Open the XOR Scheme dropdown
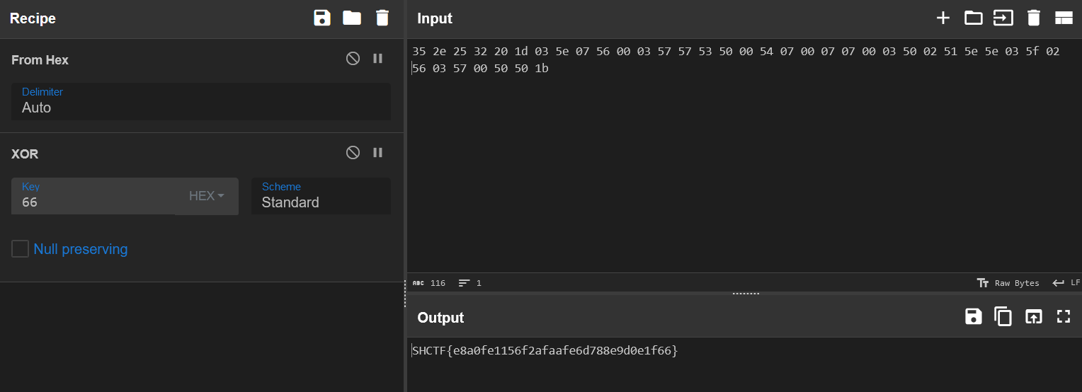Image resolution: width=1082 pixels, height=392 pixels. coord(321,196)
